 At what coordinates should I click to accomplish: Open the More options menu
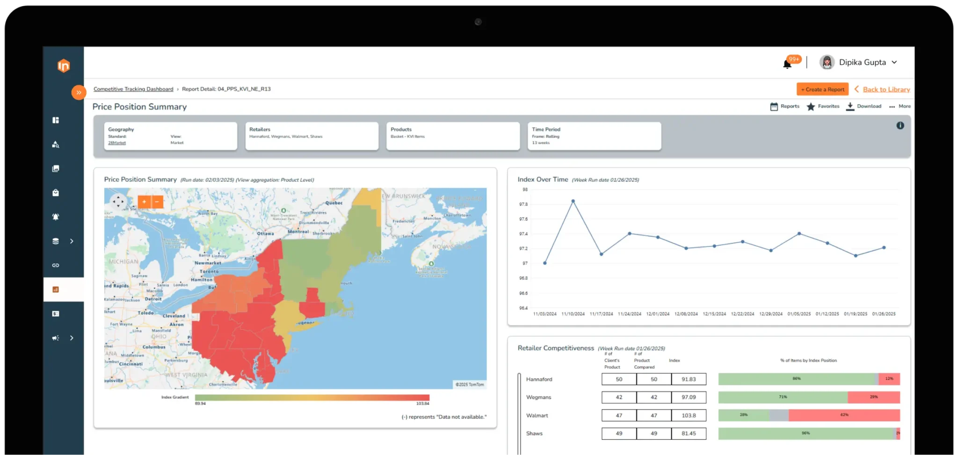click(900, 106)
